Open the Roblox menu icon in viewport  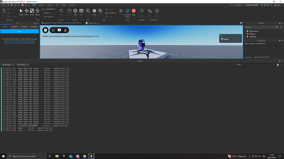45,30
